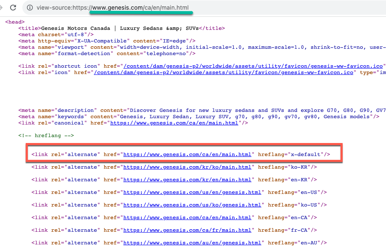Click the hreflang="fr-CA" attribute text
Viewport: 386px width, 249px height.
(284, 230)
